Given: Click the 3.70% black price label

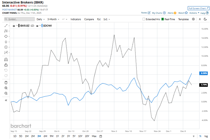Looking at the screenshot, I should (x=204, y=85).
